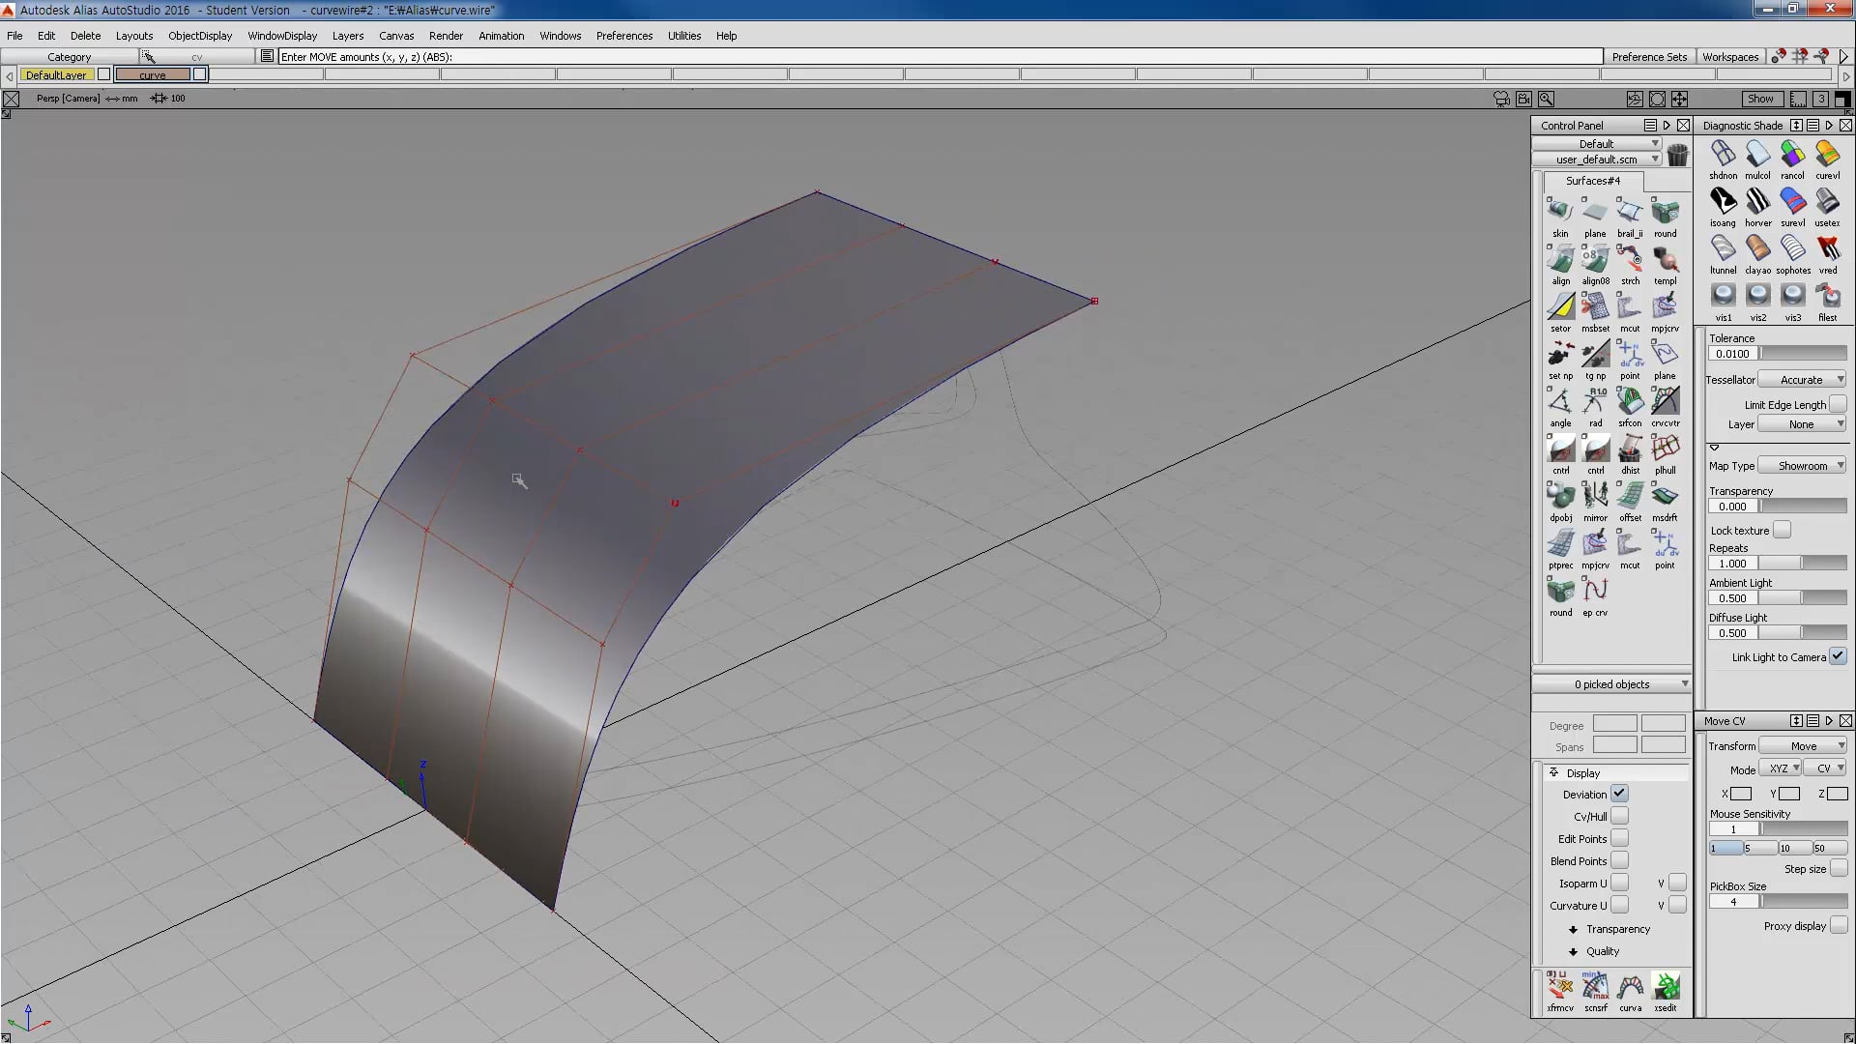Open the Mode XYZ dropdown

click(x=1779, y=768)
